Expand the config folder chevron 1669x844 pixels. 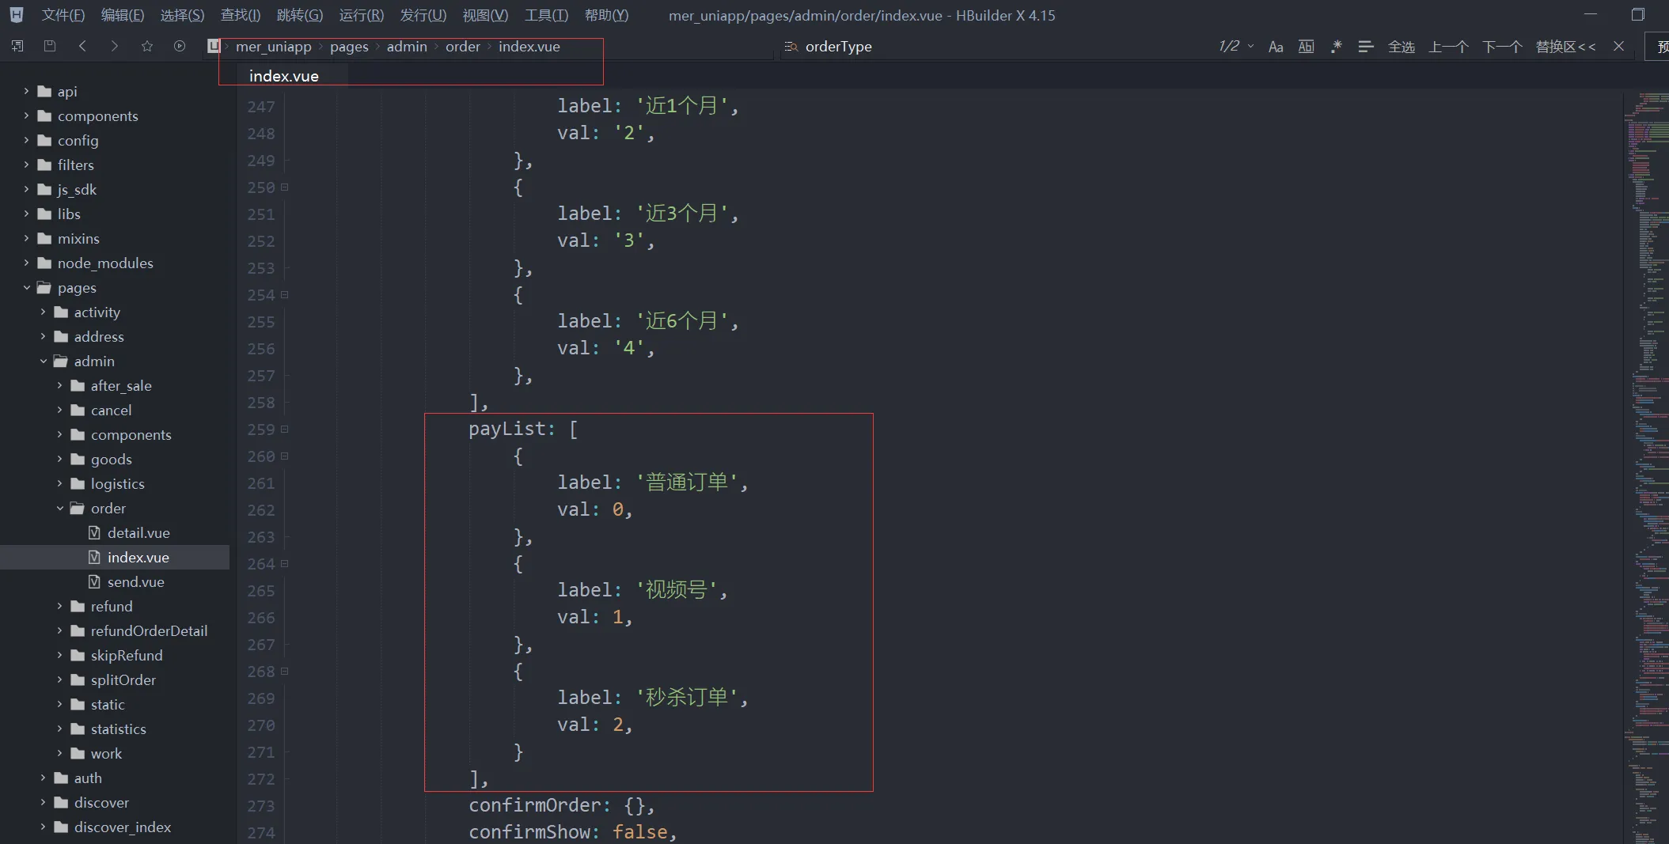[26, 140]
